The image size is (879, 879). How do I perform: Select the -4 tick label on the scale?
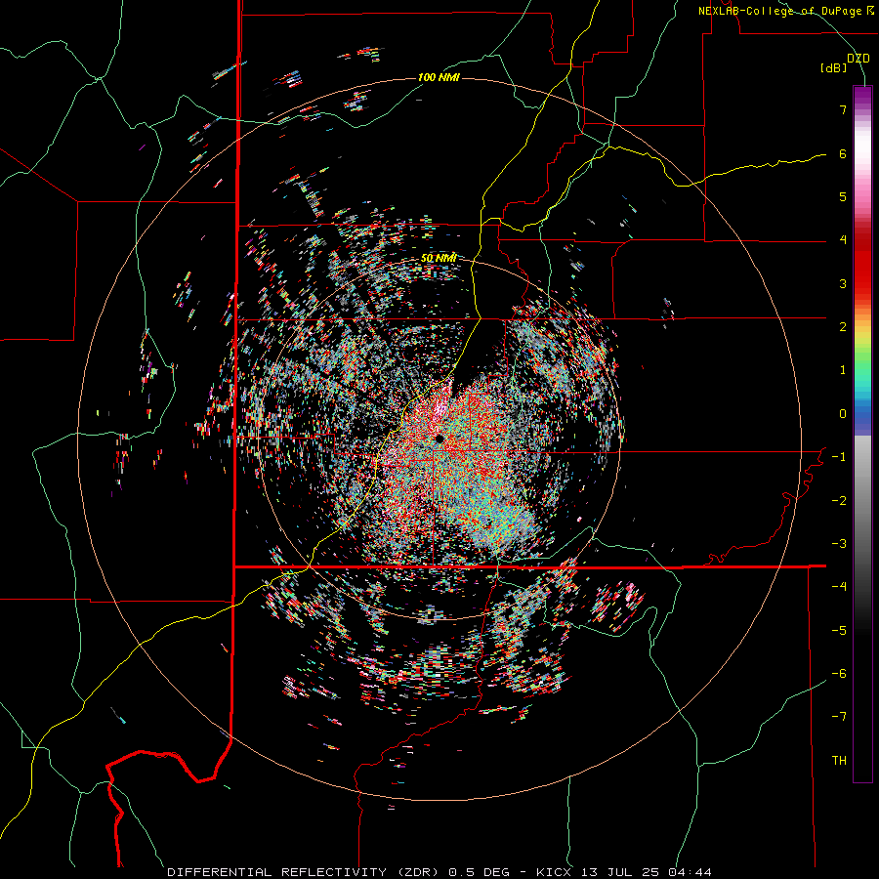pyautogui.click(x=839, y=587)
